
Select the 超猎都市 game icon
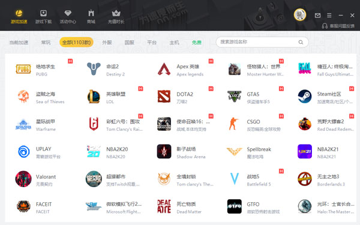94,179
